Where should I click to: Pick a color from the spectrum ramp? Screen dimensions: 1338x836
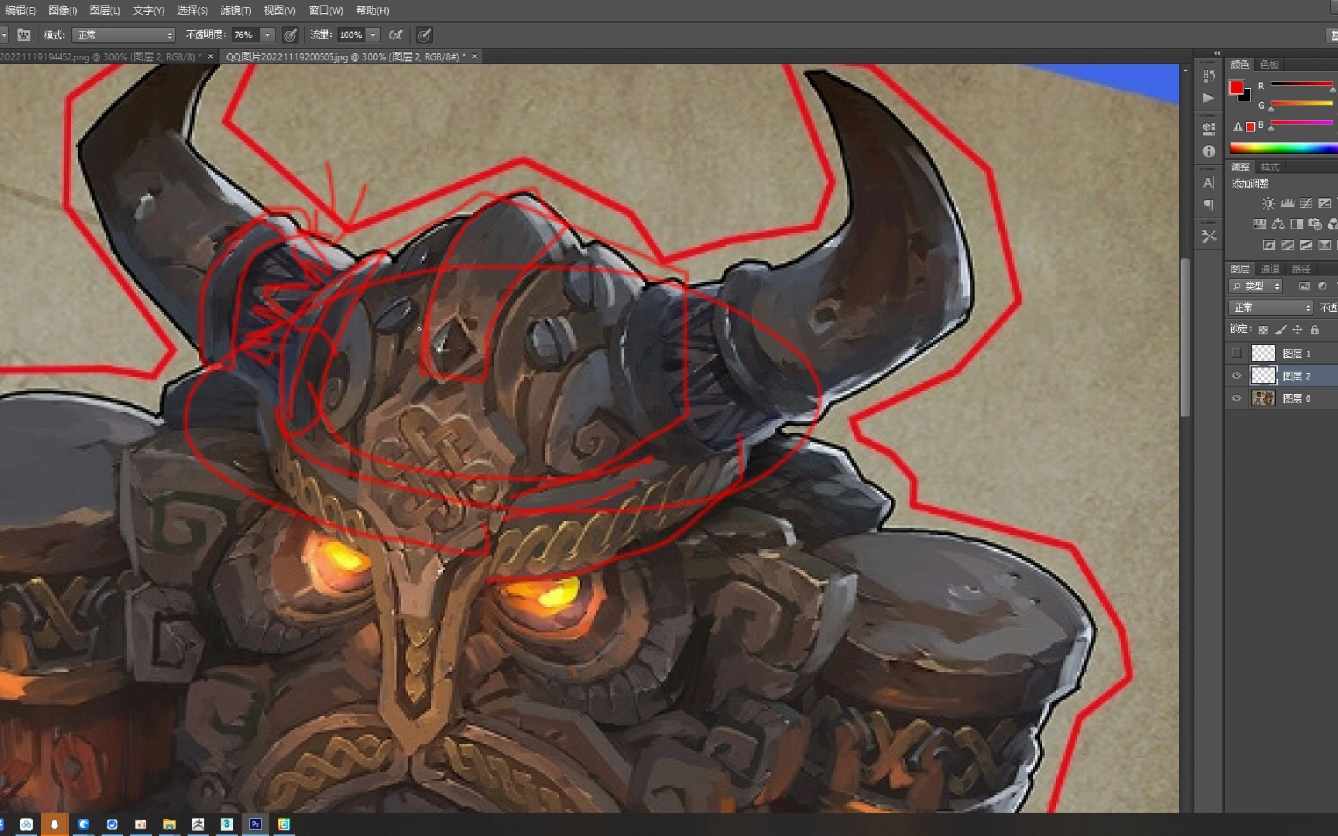tap(1283, 149)
